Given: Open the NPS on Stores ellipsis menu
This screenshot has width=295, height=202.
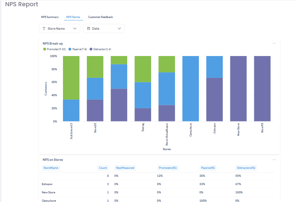Looking at the screenshot, I should pos(274,160).
